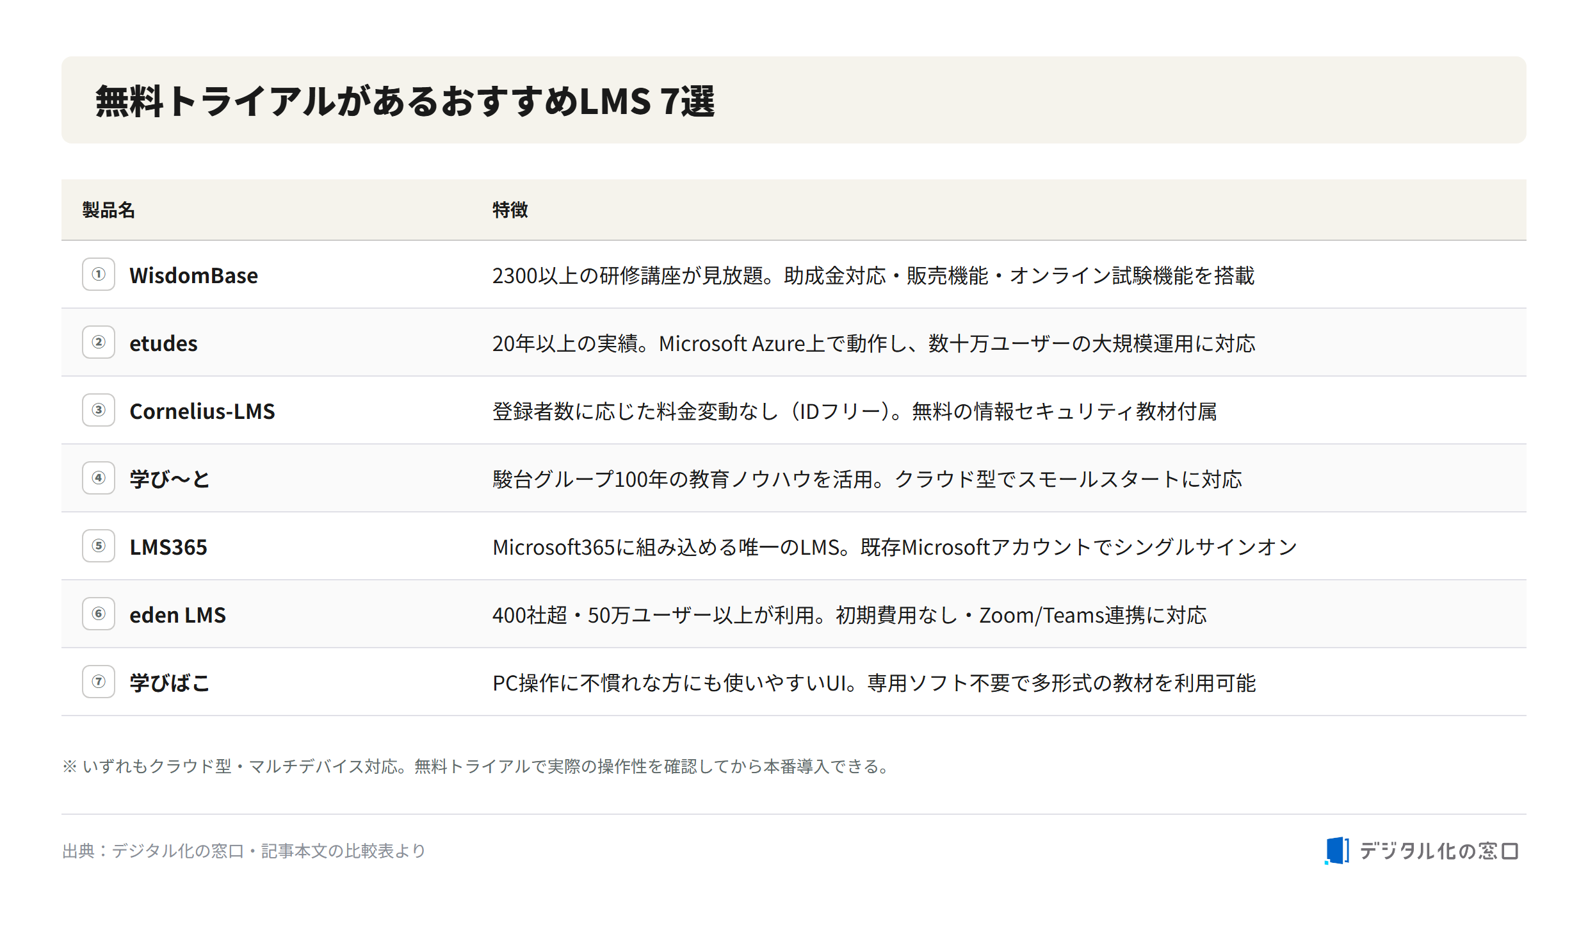
Task: Click the 特徴 column header
Action: [x=510, y=210]
